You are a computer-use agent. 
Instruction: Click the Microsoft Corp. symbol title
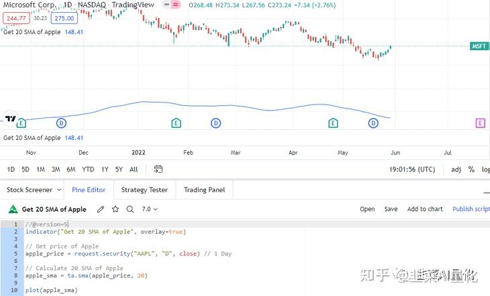30,5
